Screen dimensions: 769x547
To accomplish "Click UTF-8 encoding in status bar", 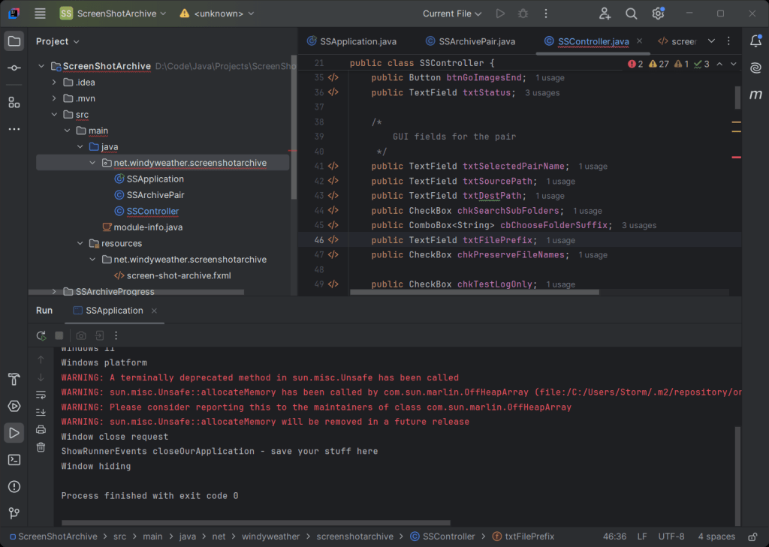I will [671, 536].
